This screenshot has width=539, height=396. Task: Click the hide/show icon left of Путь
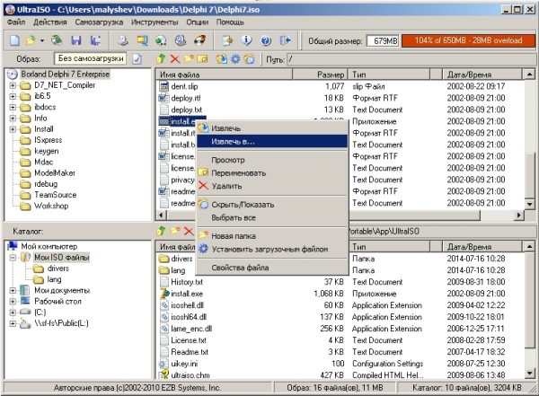point(249,58)
